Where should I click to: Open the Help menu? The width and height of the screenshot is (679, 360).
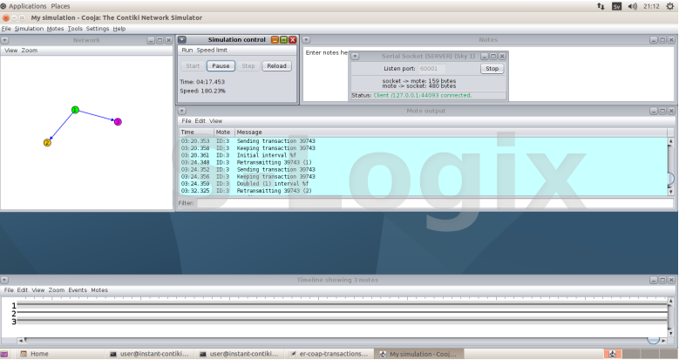[119, 29]
